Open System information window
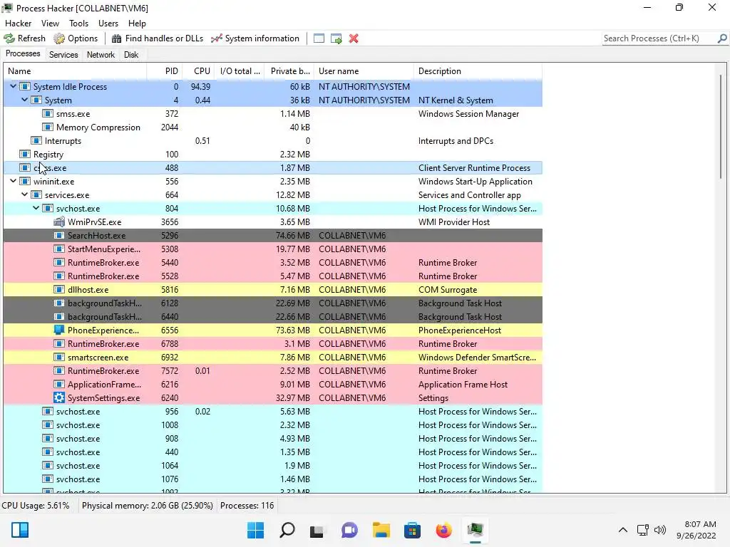 [255, 38]
